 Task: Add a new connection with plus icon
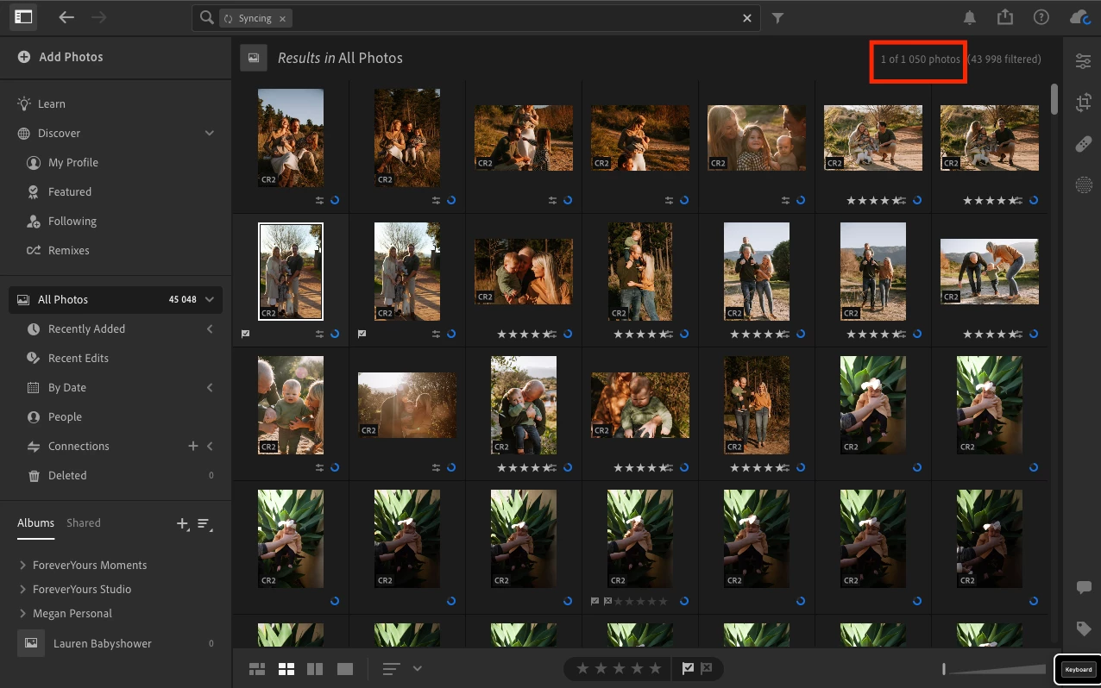pos(193,446)
